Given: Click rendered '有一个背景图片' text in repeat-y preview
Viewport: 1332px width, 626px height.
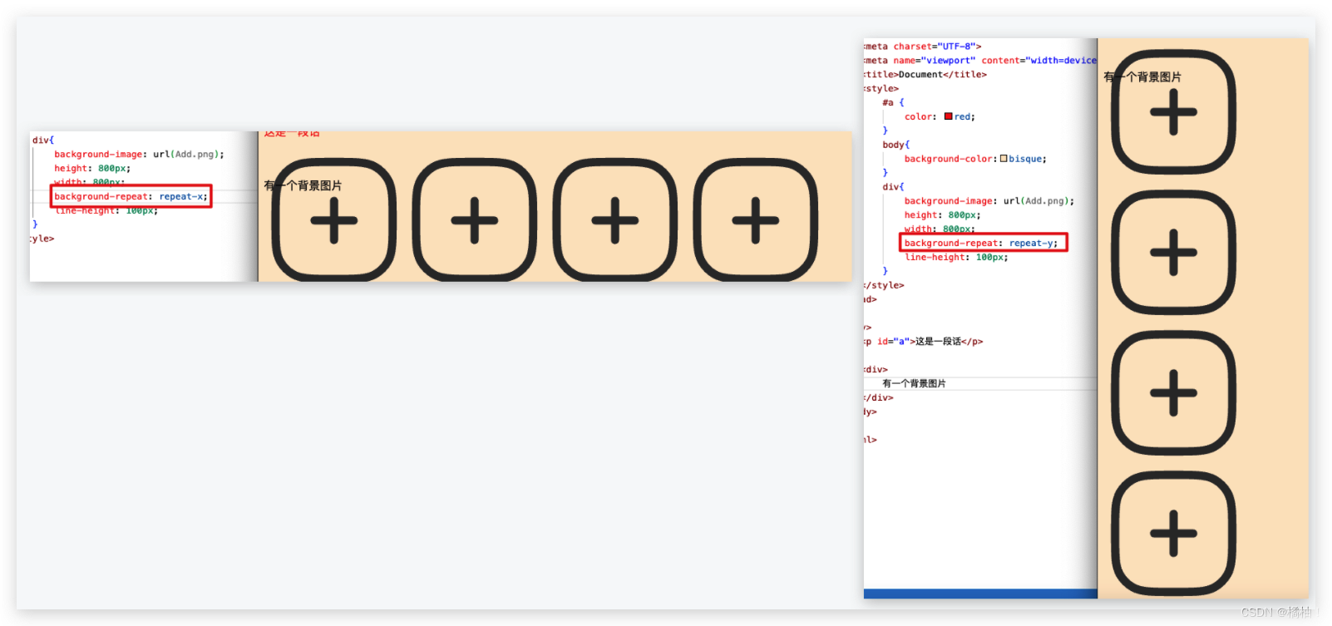Looking at the screenshot, I should coord(1142,76).
